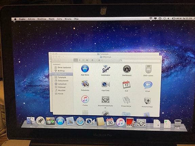Open the Muokkaa menu

click(x=42, y=19)
